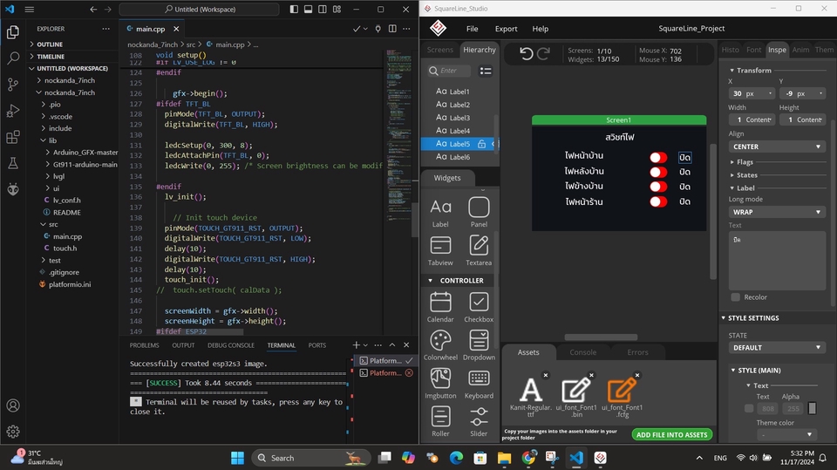Add a Dropdown widget

pyautogui.click(x=479, y=345)
